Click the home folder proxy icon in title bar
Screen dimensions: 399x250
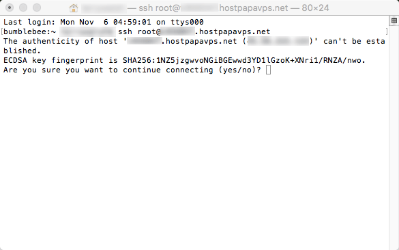point(74,8)
